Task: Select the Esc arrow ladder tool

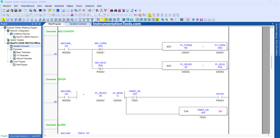Action: [x=3, y=19]
